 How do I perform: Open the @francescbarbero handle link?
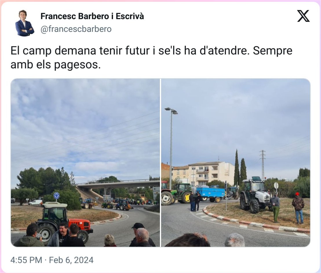[76, 29]
